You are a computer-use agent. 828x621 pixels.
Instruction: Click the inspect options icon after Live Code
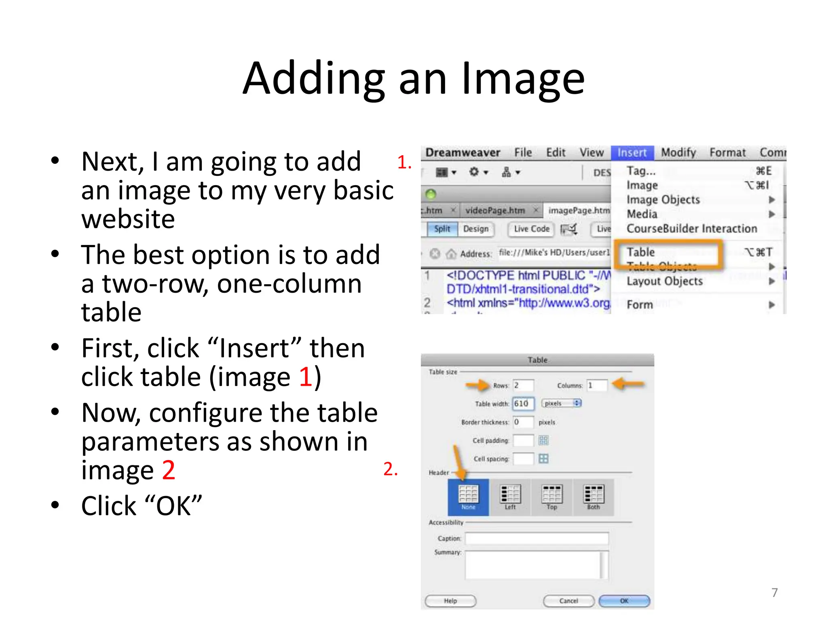(568, 229)
